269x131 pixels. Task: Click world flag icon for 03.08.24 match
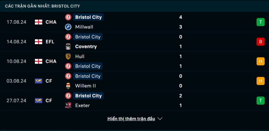[39, 81]
